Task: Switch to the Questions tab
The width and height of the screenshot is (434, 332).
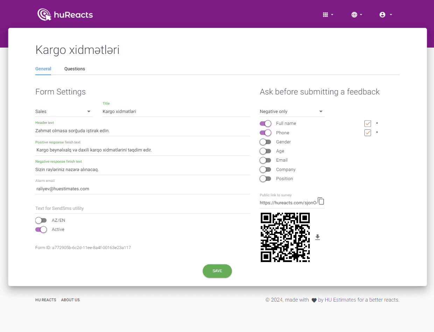Action: coord(75,69)
